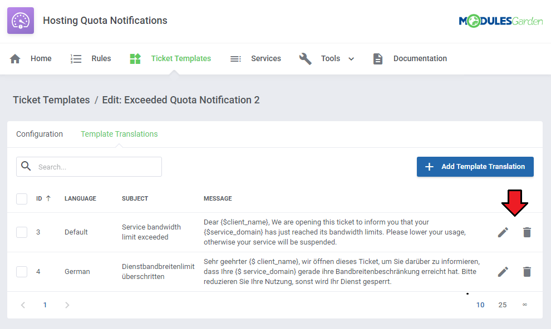The image size is (551, 329).
Task: Delete the Default translation with trash icon
Action: tap(527, 232)
